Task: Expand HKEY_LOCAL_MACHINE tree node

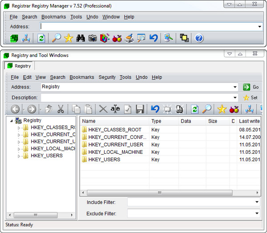Action: (x=19, y=149)
